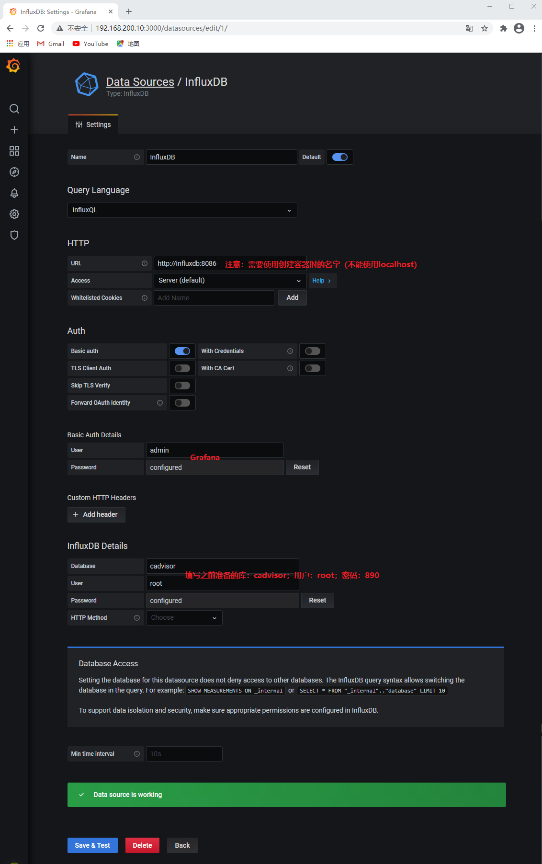
Task: Click the Min time interval input field
Action: pos(184,754)
